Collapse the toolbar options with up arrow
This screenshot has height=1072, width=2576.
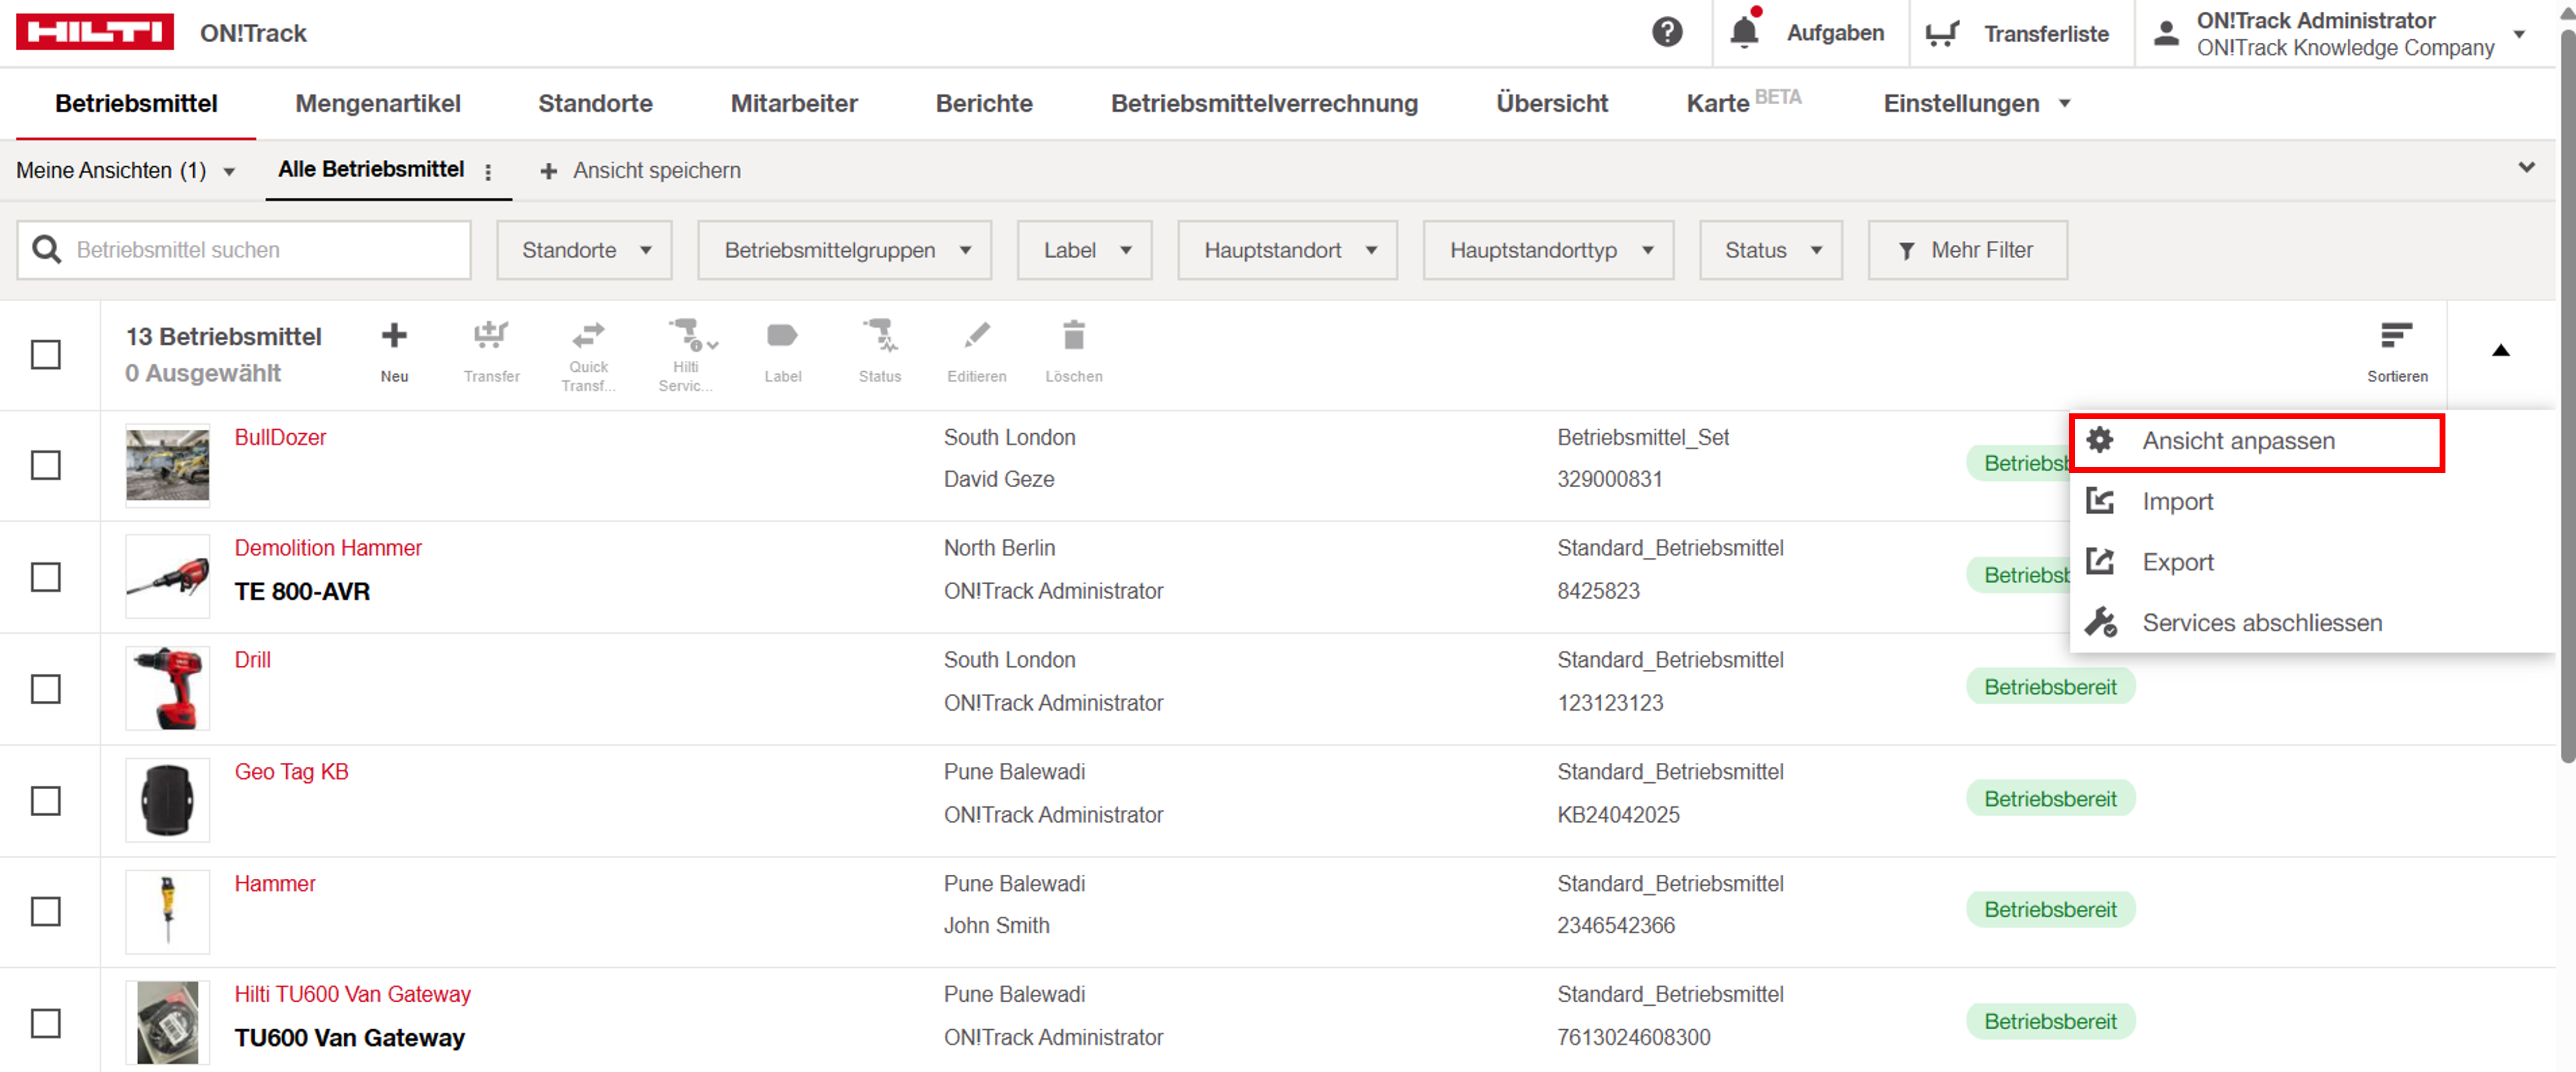coord(2500,350)
